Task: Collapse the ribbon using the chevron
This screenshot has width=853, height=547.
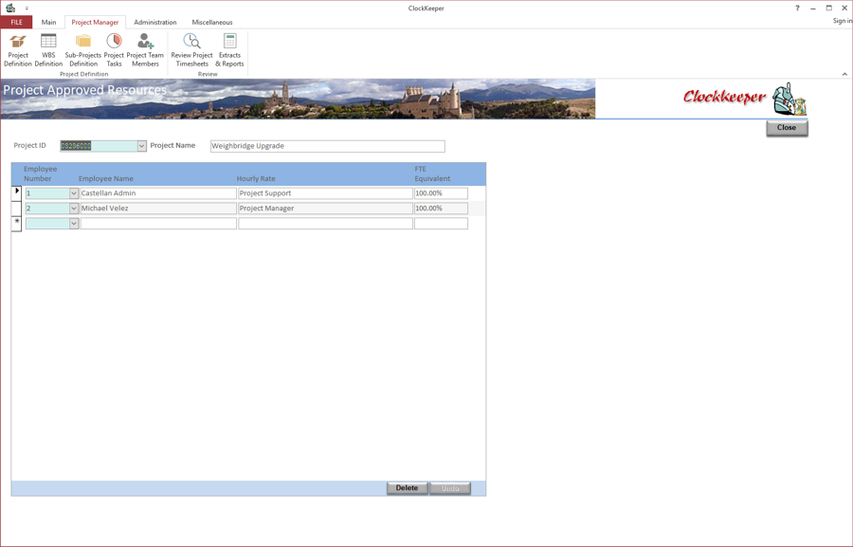Action: pyautogui.click(x=844, y=74)
